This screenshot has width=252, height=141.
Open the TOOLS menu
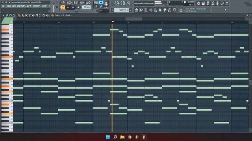click(44, 6)
